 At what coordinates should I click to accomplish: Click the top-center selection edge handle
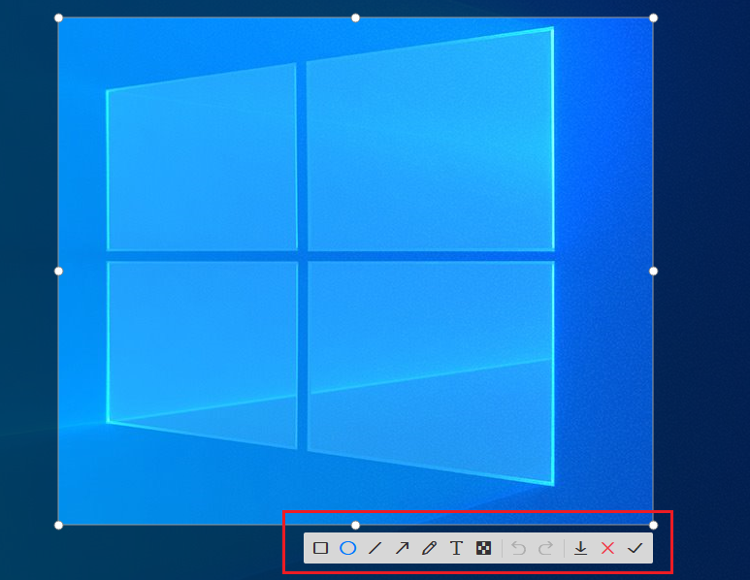(x=355, y=17)
